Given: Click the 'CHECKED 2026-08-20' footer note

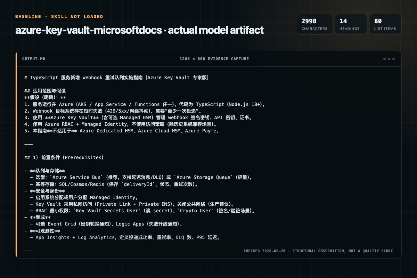Looking at the screenshot, I should [318, 251].
